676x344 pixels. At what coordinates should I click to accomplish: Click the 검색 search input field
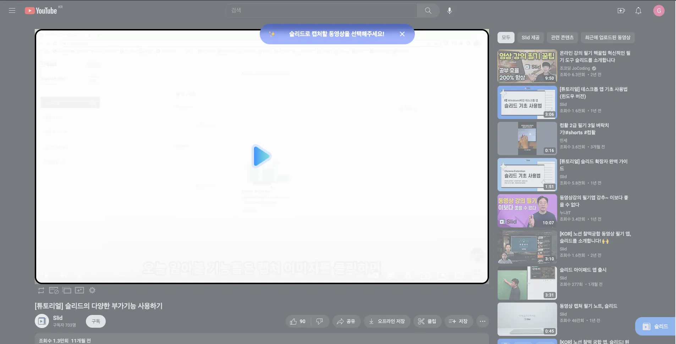tap(321, 11)
